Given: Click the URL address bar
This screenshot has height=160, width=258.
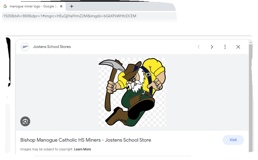Looking at the screenshot, I should click(89, 16).
